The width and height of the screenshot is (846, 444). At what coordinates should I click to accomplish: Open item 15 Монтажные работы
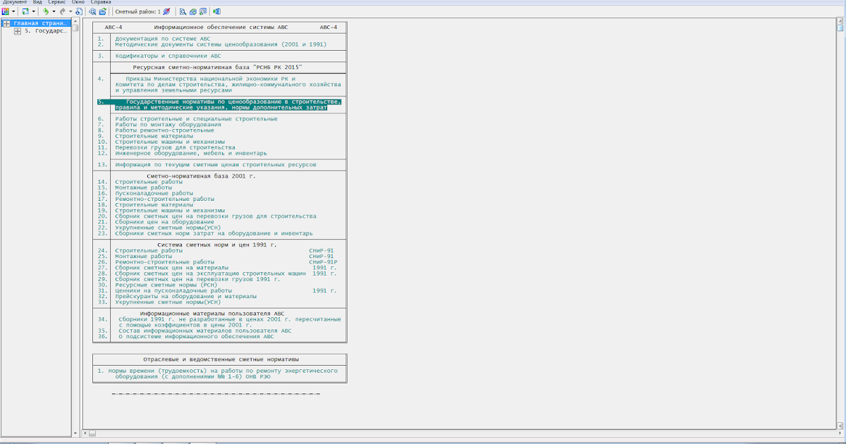click(x=144, y=187)
